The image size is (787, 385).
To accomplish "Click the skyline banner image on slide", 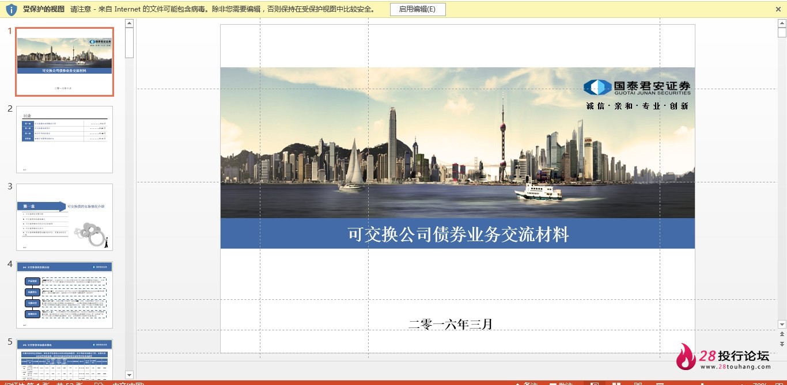I will click(457, 143).
